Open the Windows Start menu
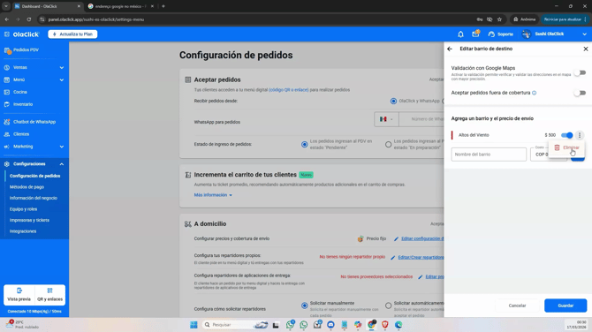The height and width of the screenshot is (332, 592). point(194,325)
